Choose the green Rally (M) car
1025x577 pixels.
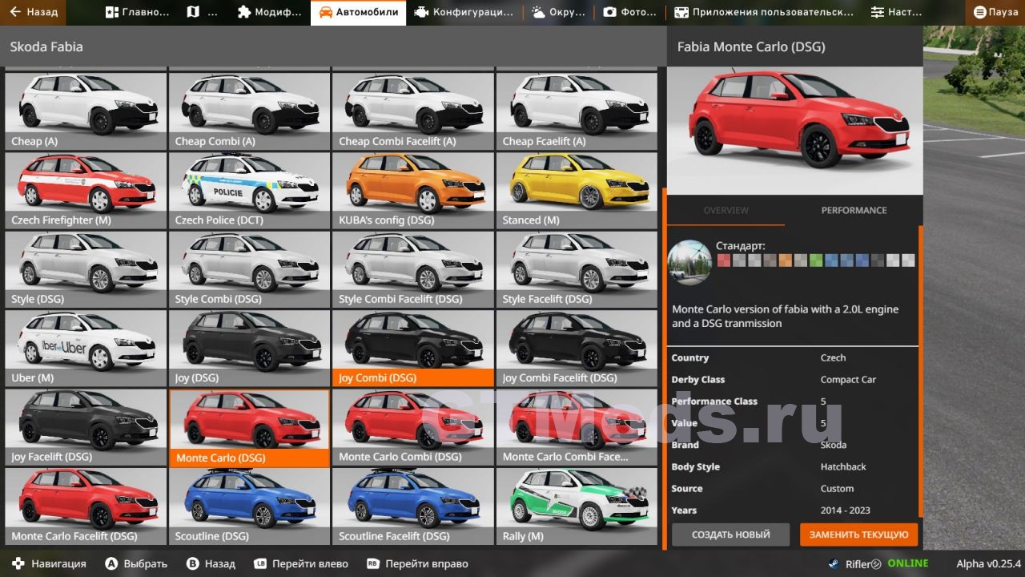(577, 506)
